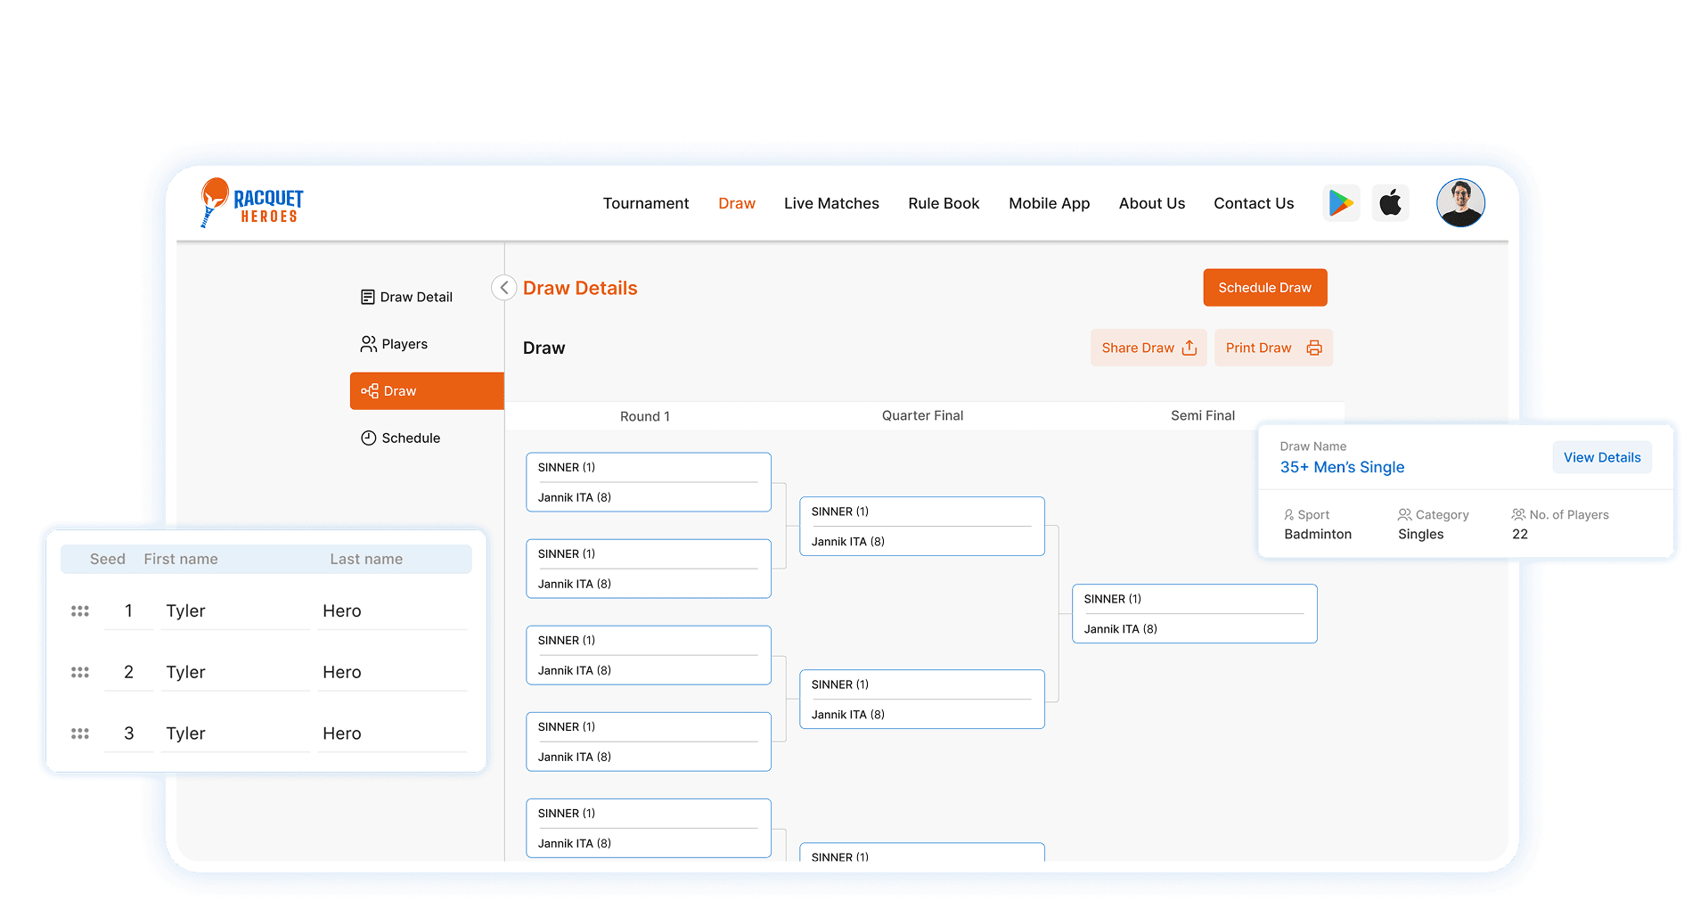Click the Print Draw button
Viewport: 1684px width, 909px height.
[1272, 348]
